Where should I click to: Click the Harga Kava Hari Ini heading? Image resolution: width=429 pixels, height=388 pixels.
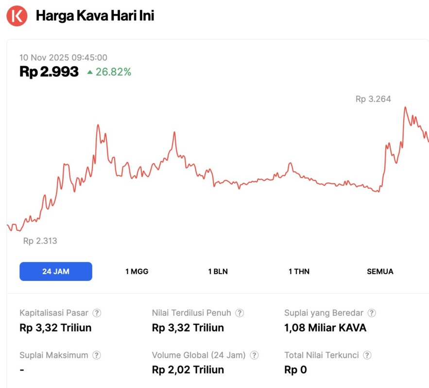[x=95, y=16]
